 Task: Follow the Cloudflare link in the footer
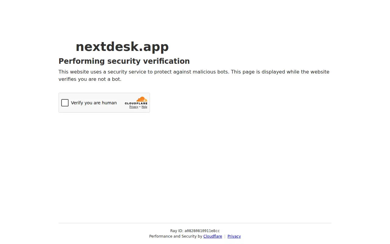coord(213,236)
